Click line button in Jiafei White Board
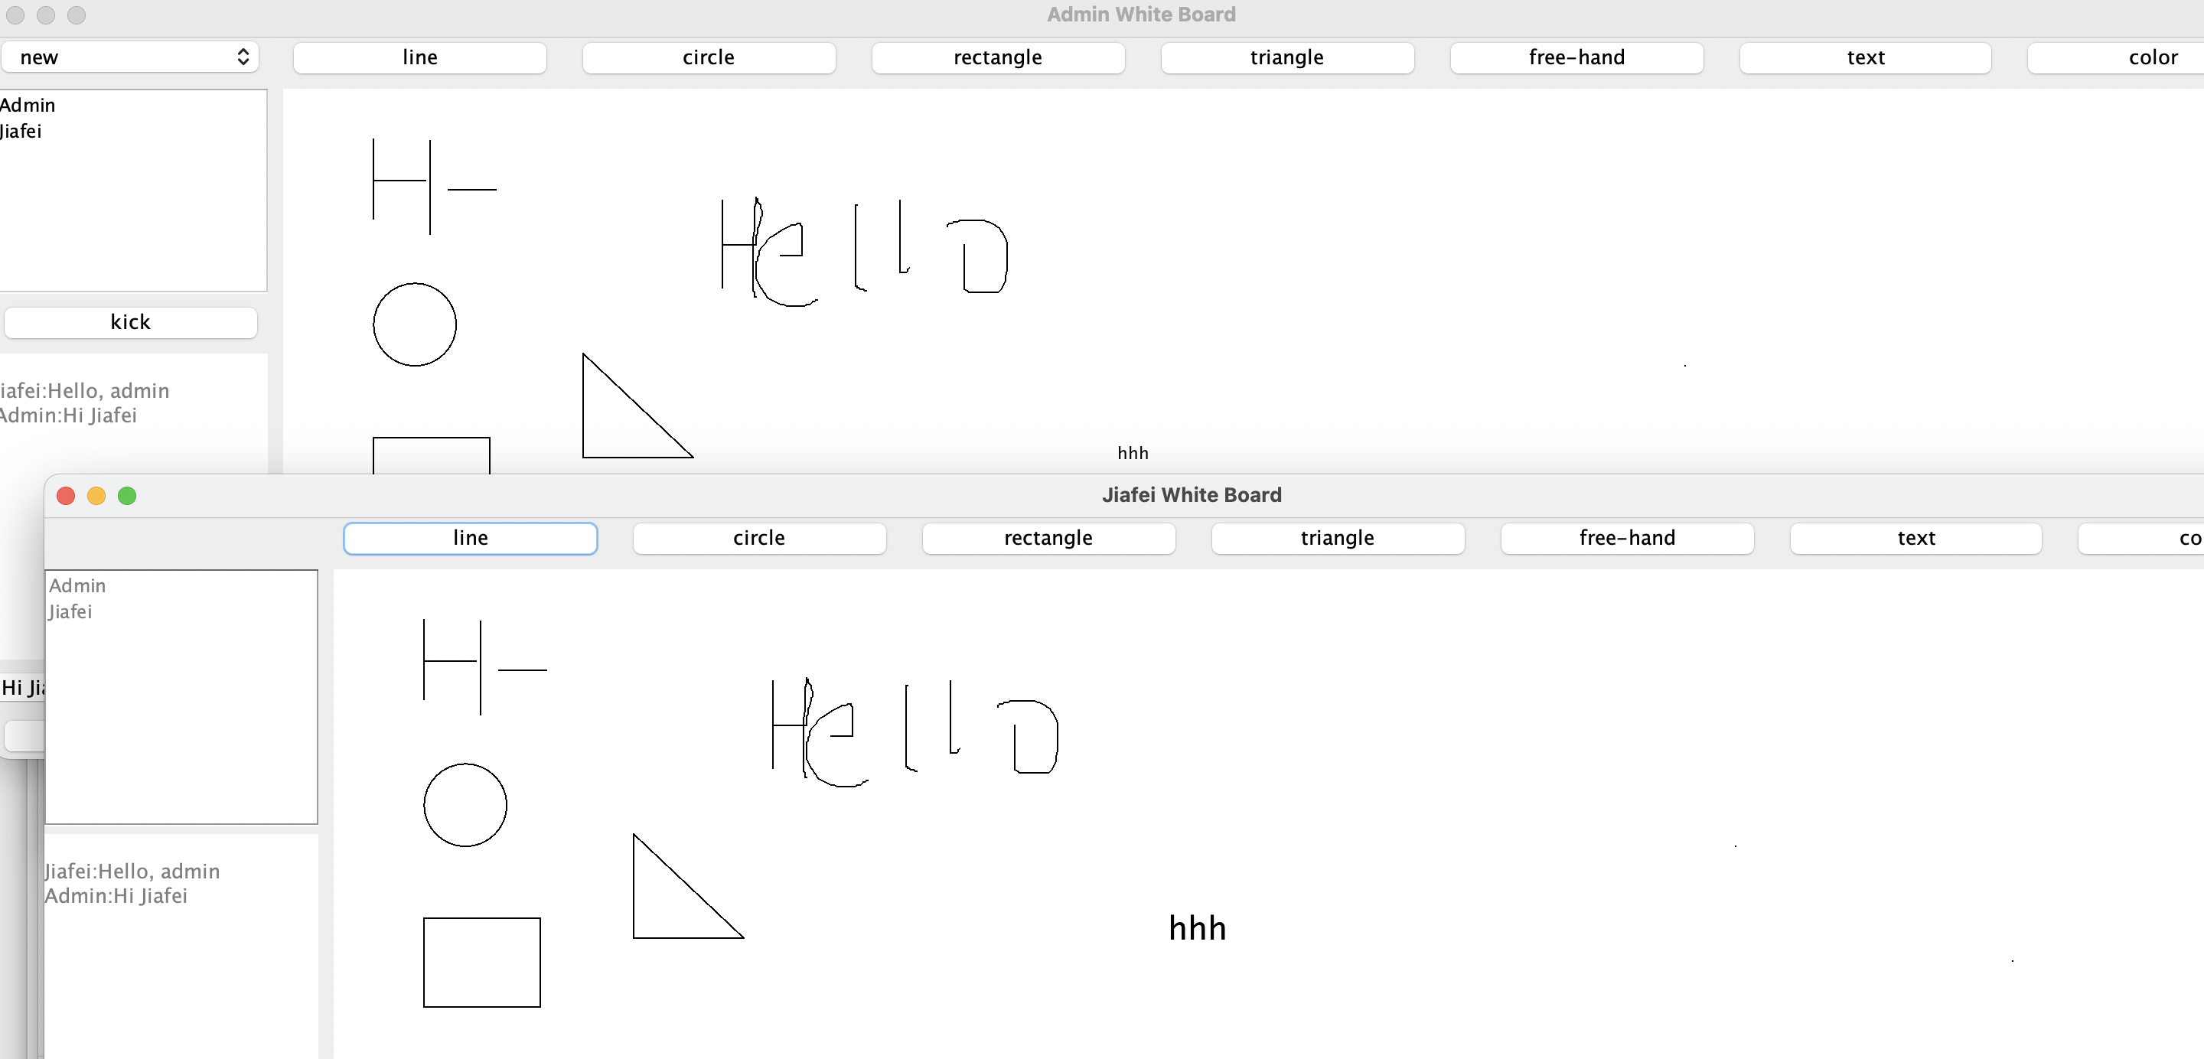Image resolution: width=2204 pixels, height=1059 pixels. [x=470, y=538]
